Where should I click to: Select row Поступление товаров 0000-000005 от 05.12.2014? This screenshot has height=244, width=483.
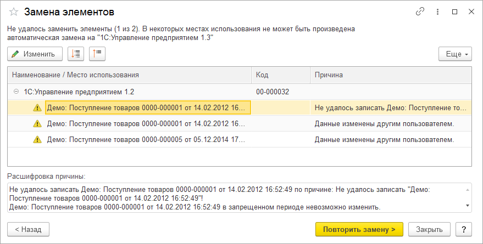(x=240, y=139)
